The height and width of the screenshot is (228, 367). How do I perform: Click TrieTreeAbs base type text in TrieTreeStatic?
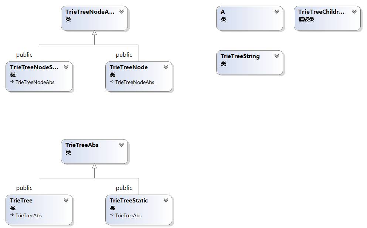(128, 215)
